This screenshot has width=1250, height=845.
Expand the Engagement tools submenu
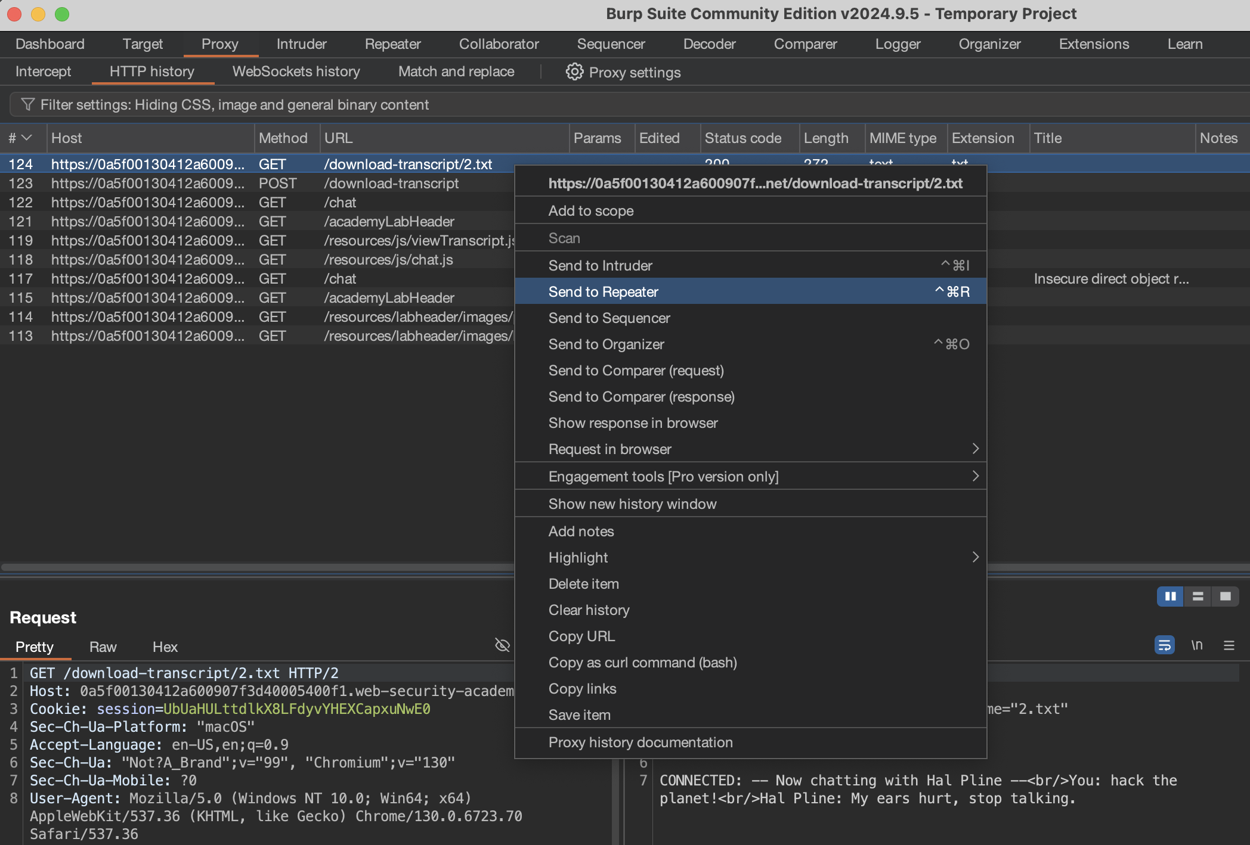[976, 476]
